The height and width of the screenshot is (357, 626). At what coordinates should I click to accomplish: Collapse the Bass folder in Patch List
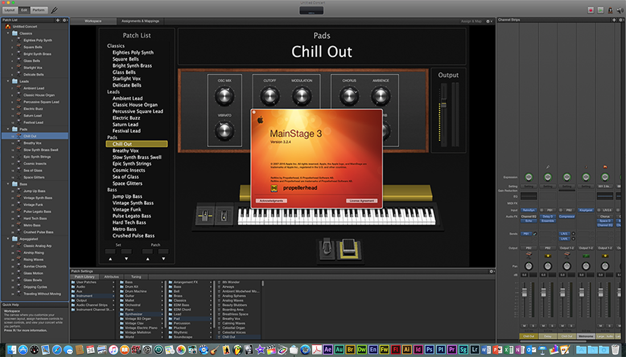pos(8,184)
